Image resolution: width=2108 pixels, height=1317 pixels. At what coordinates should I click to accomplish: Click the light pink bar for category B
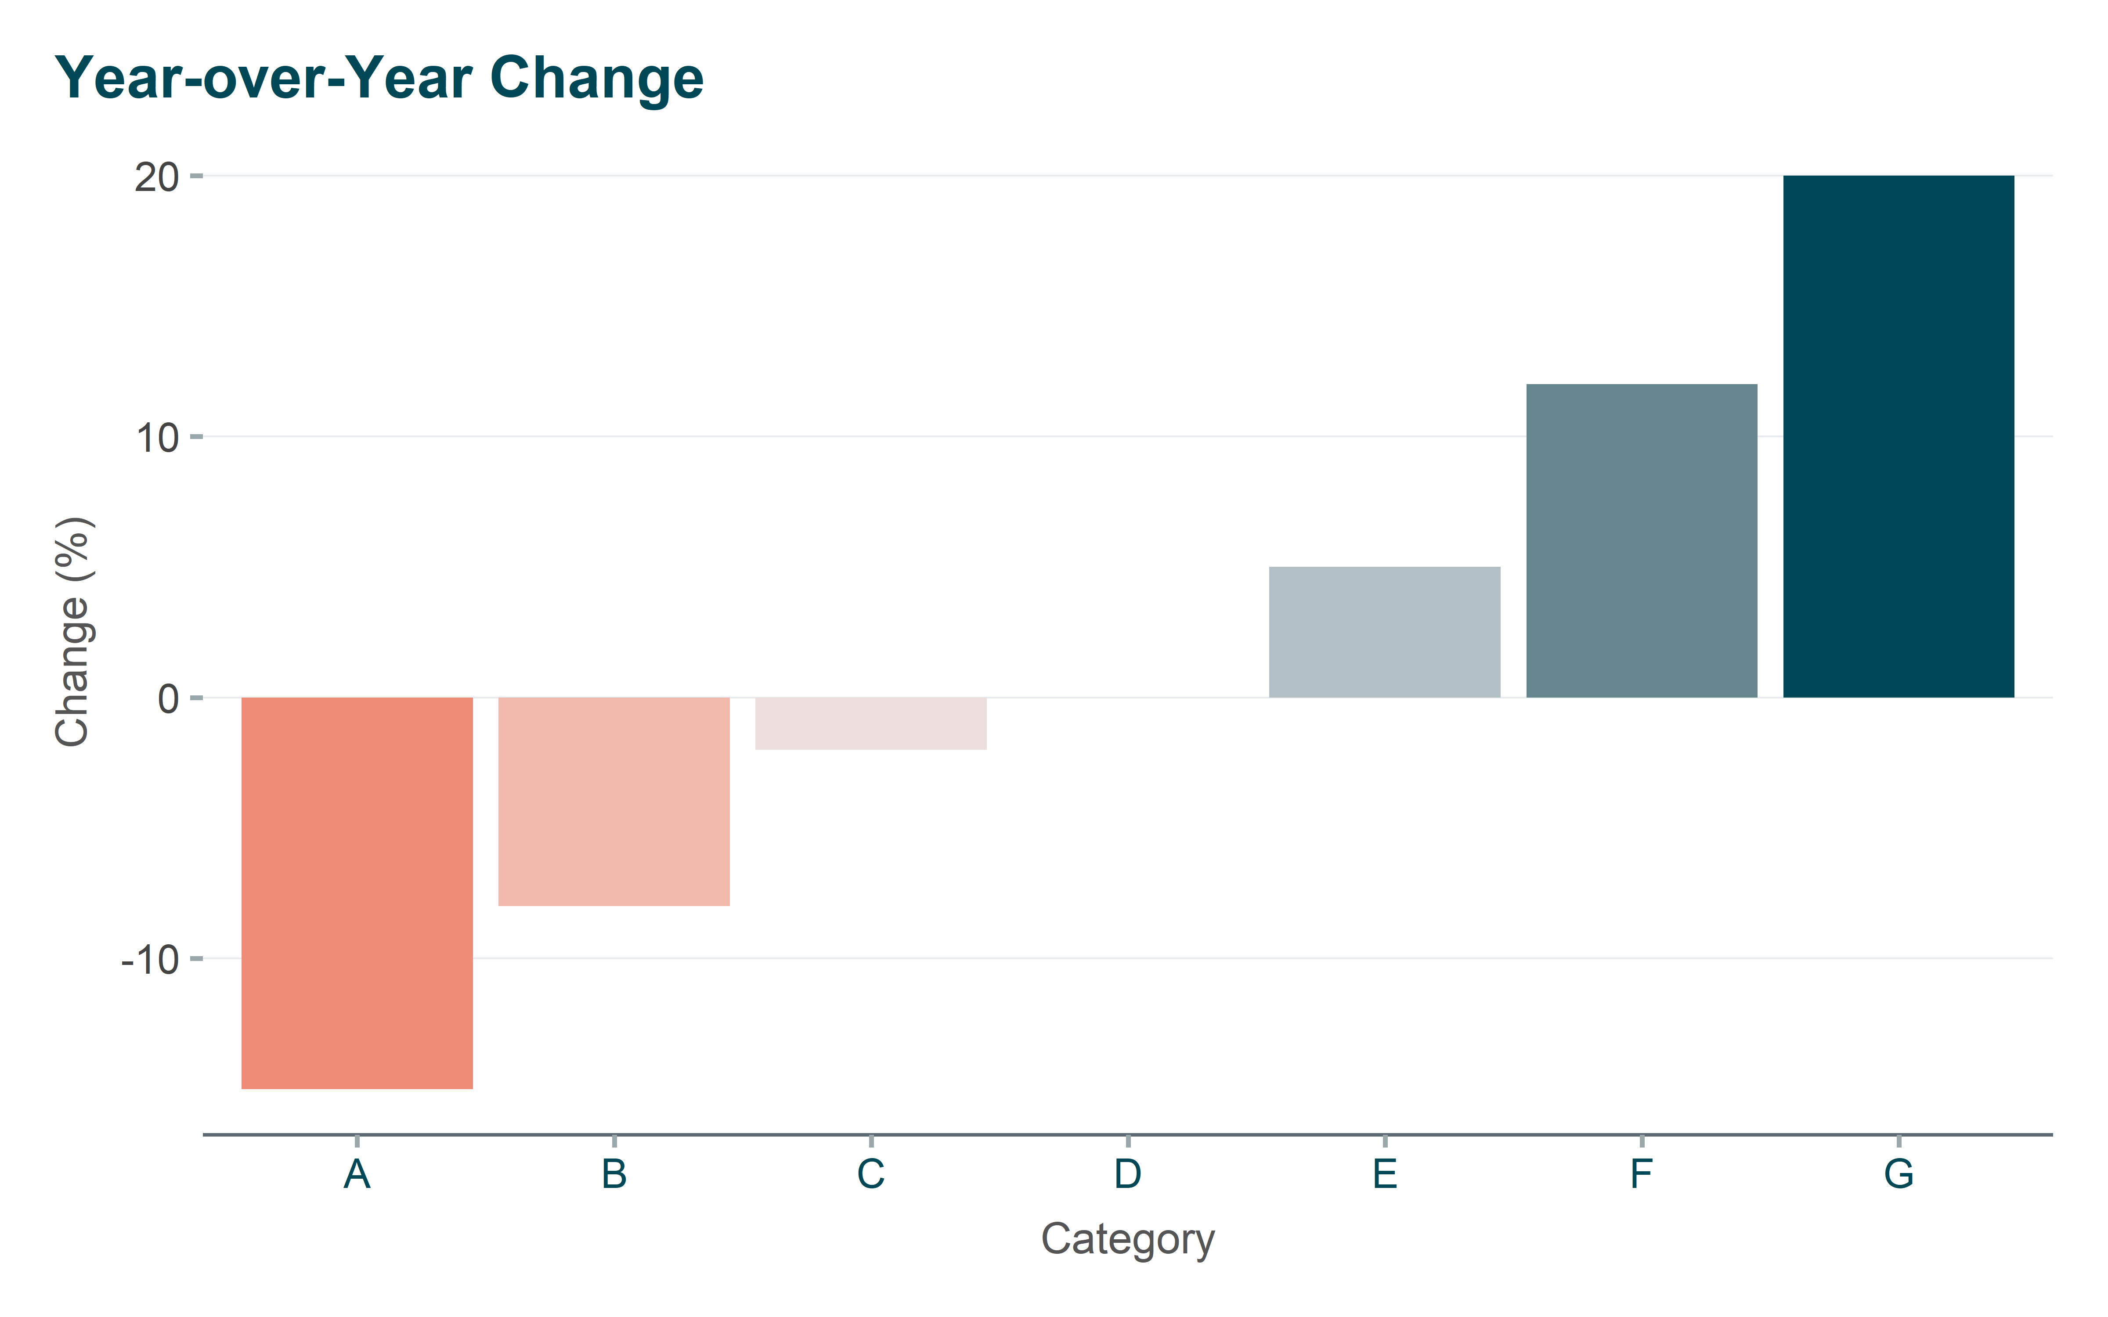[x=614, y=801]
